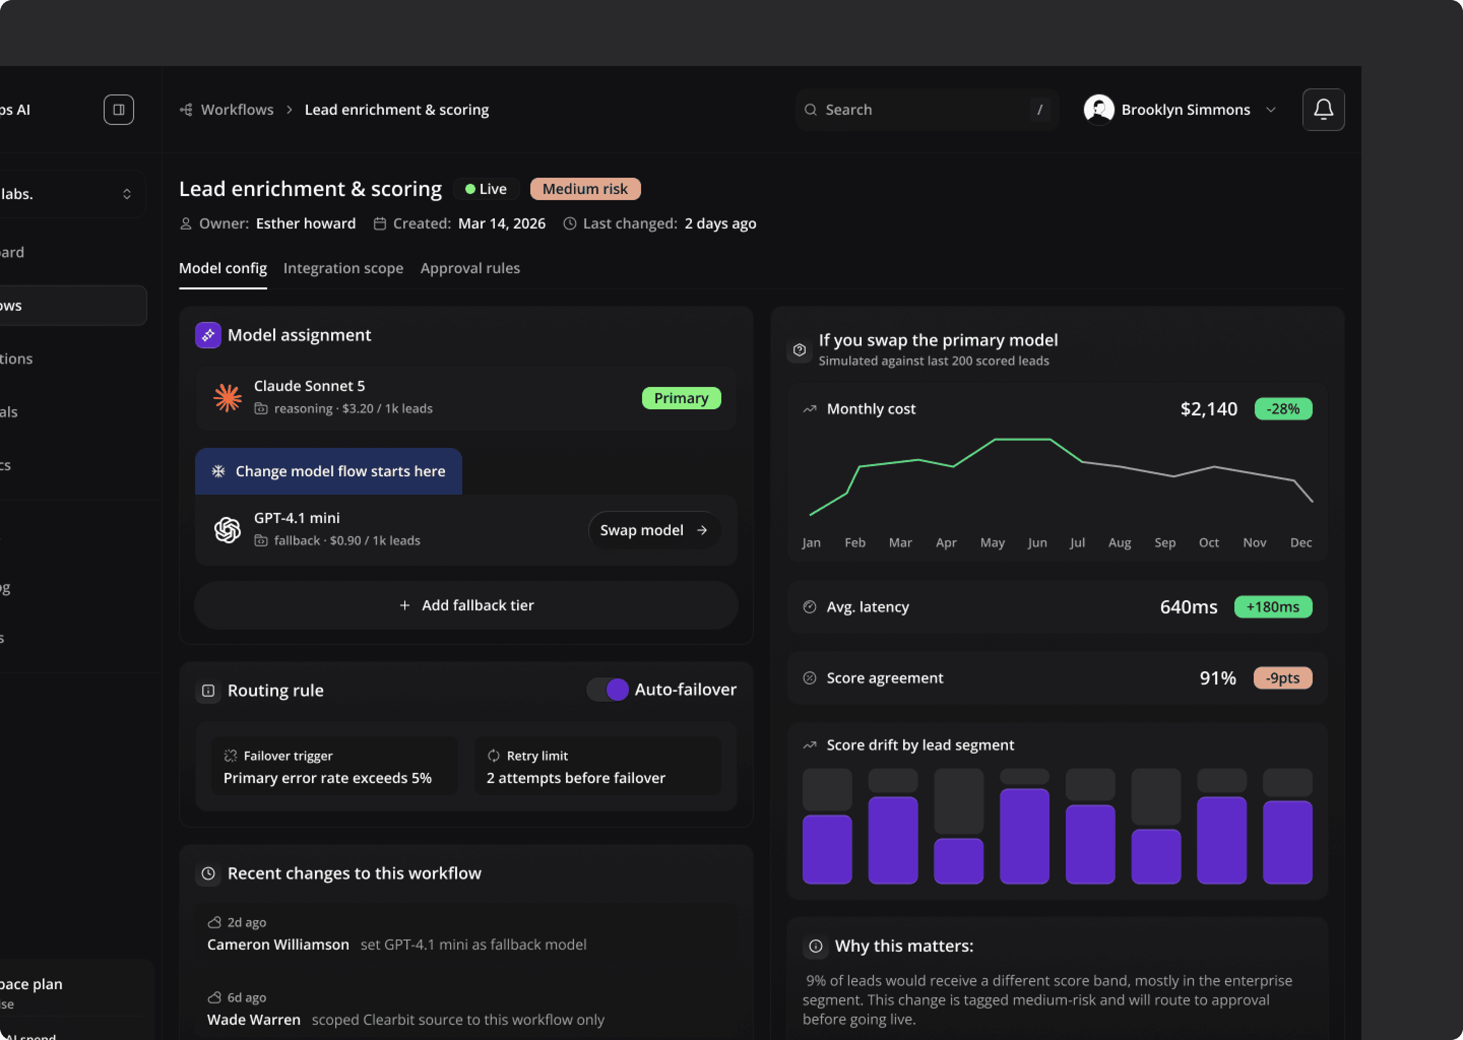1463x1040 pixels.
Task: Click the GPT-4.1 mini OpenAI logo
Action: coord(228,530)
